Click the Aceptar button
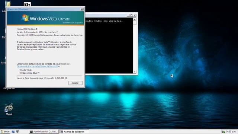This screenshot has height=134, width=238. (75, 83)
